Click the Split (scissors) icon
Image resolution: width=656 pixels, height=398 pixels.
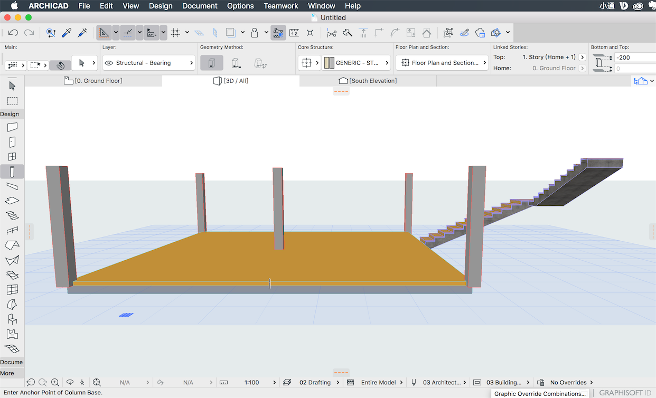click(x=332, y=33)
